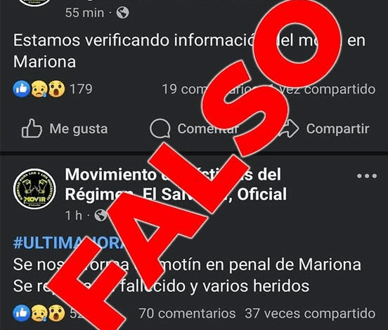Image resolution: width=388 pixels, height=330 pixels.
Task: Open 37 veces compartido list
Action: pyautogui.click(x=310, y=313)
